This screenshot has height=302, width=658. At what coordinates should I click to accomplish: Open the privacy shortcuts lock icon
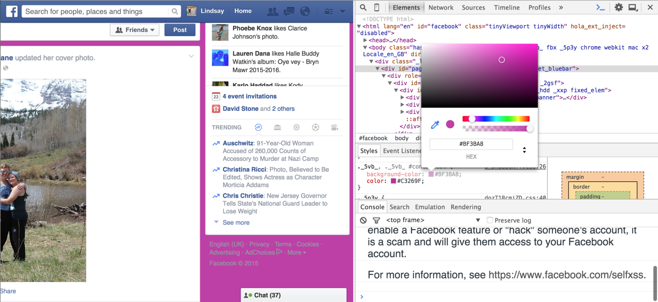(x=329, y=12)
